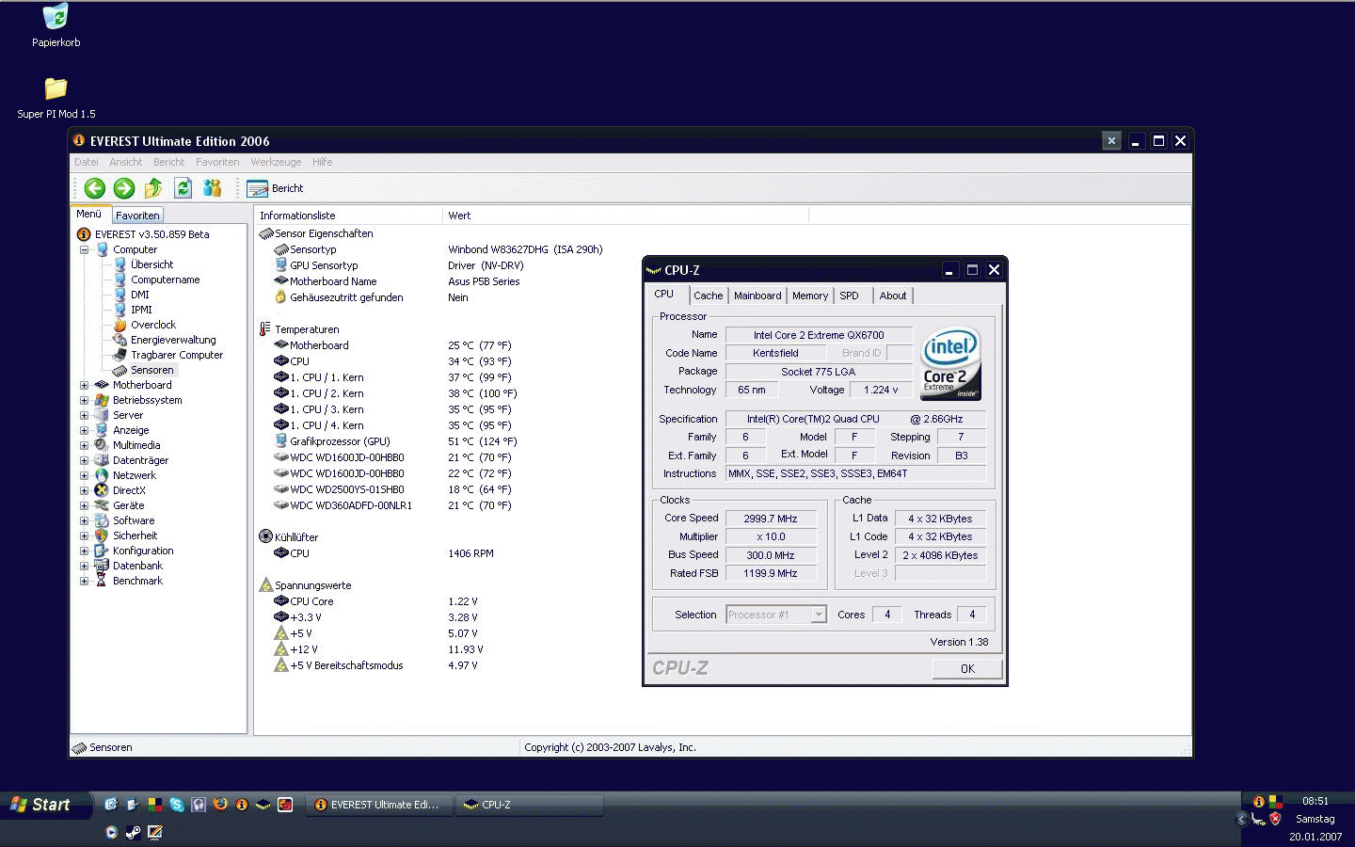The width and height of the screenshot is (1355, 847).
Task: Click the OK button in CPU-Z
Action: (x=967, y=669)
